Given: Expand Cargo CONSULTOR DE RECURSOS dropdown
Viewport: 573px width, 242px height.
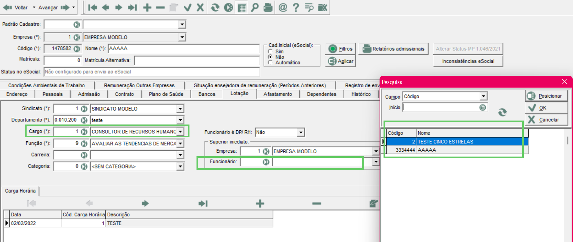Looking at the screenshot, I should pos(180,132).
